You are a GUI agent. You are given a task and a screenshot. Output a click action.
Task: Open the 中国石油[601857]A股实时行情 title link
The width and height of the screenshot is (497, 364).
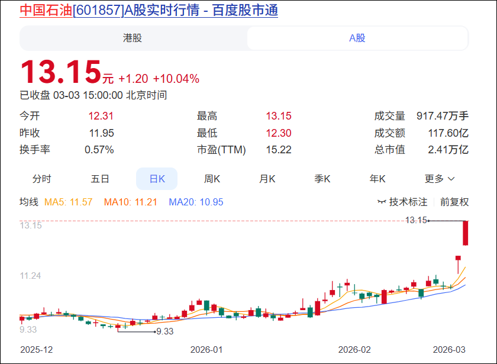point(149,10)
